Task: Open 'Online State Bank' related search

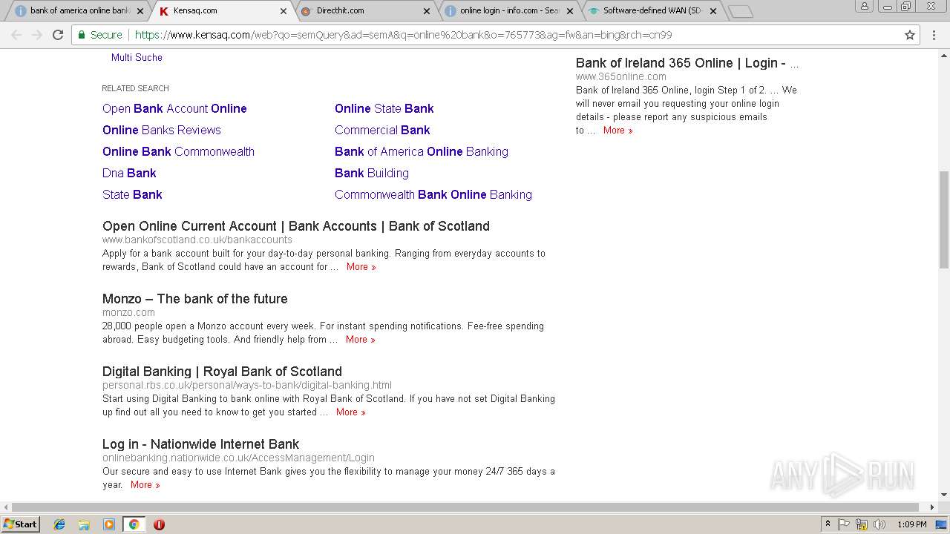Action: click(x=384, y=108)
